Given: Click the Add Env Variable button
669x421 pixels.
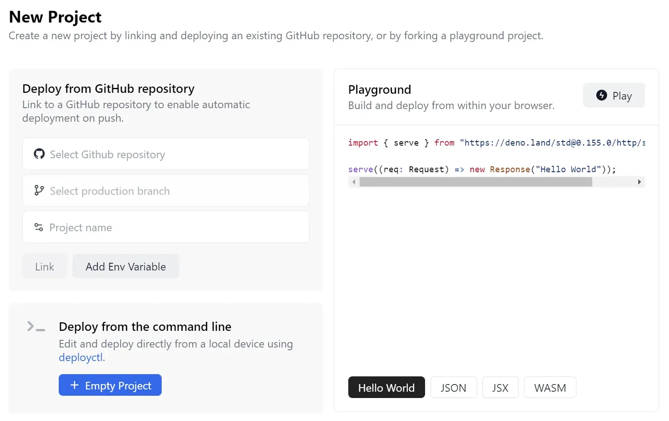Looking at the screenshot, I should [x=126, y=266].
